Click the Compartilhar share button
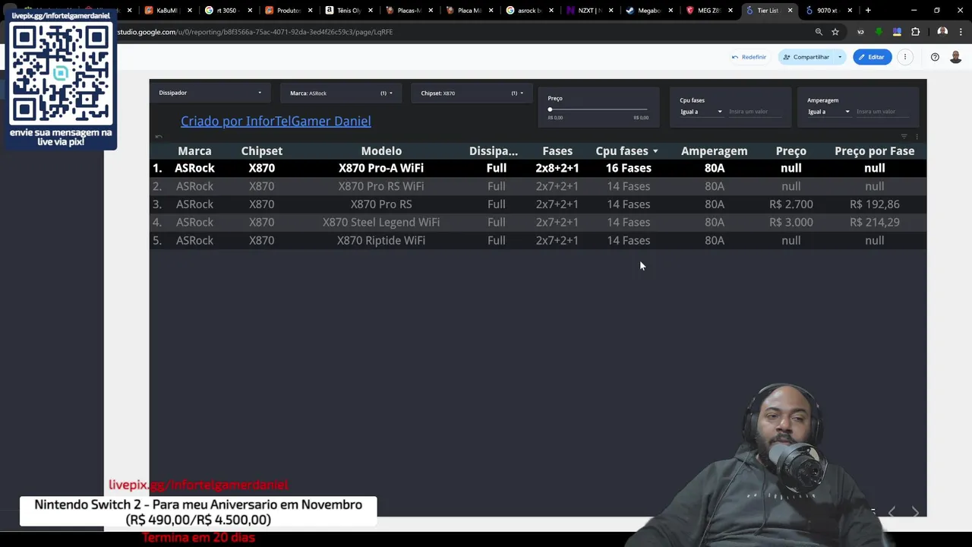 click(806, 57)
